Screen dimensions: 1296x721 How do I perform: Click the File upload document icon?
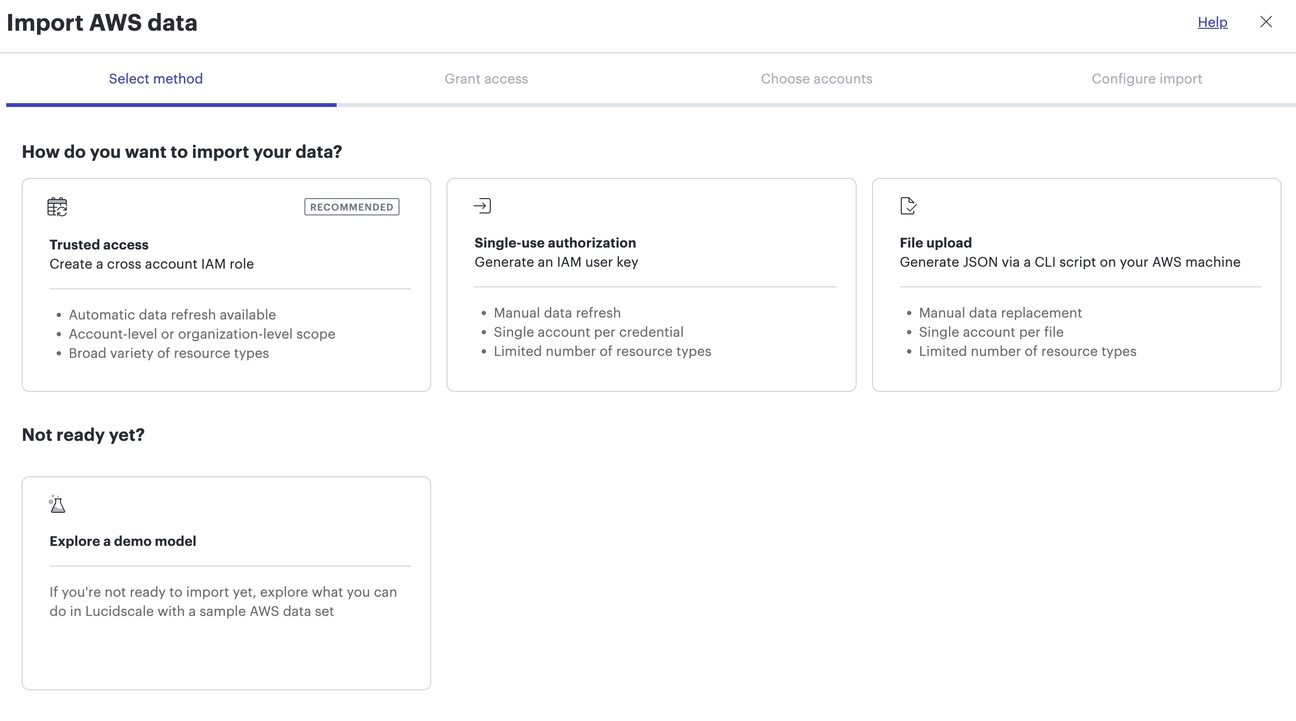coord(907,205)
